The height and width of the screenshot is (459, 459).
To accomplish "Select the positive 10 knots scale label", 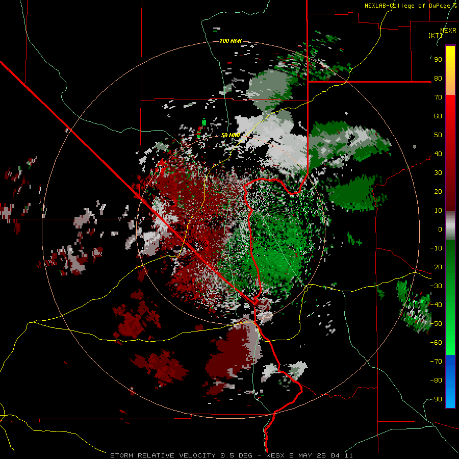I will point(438,211).
